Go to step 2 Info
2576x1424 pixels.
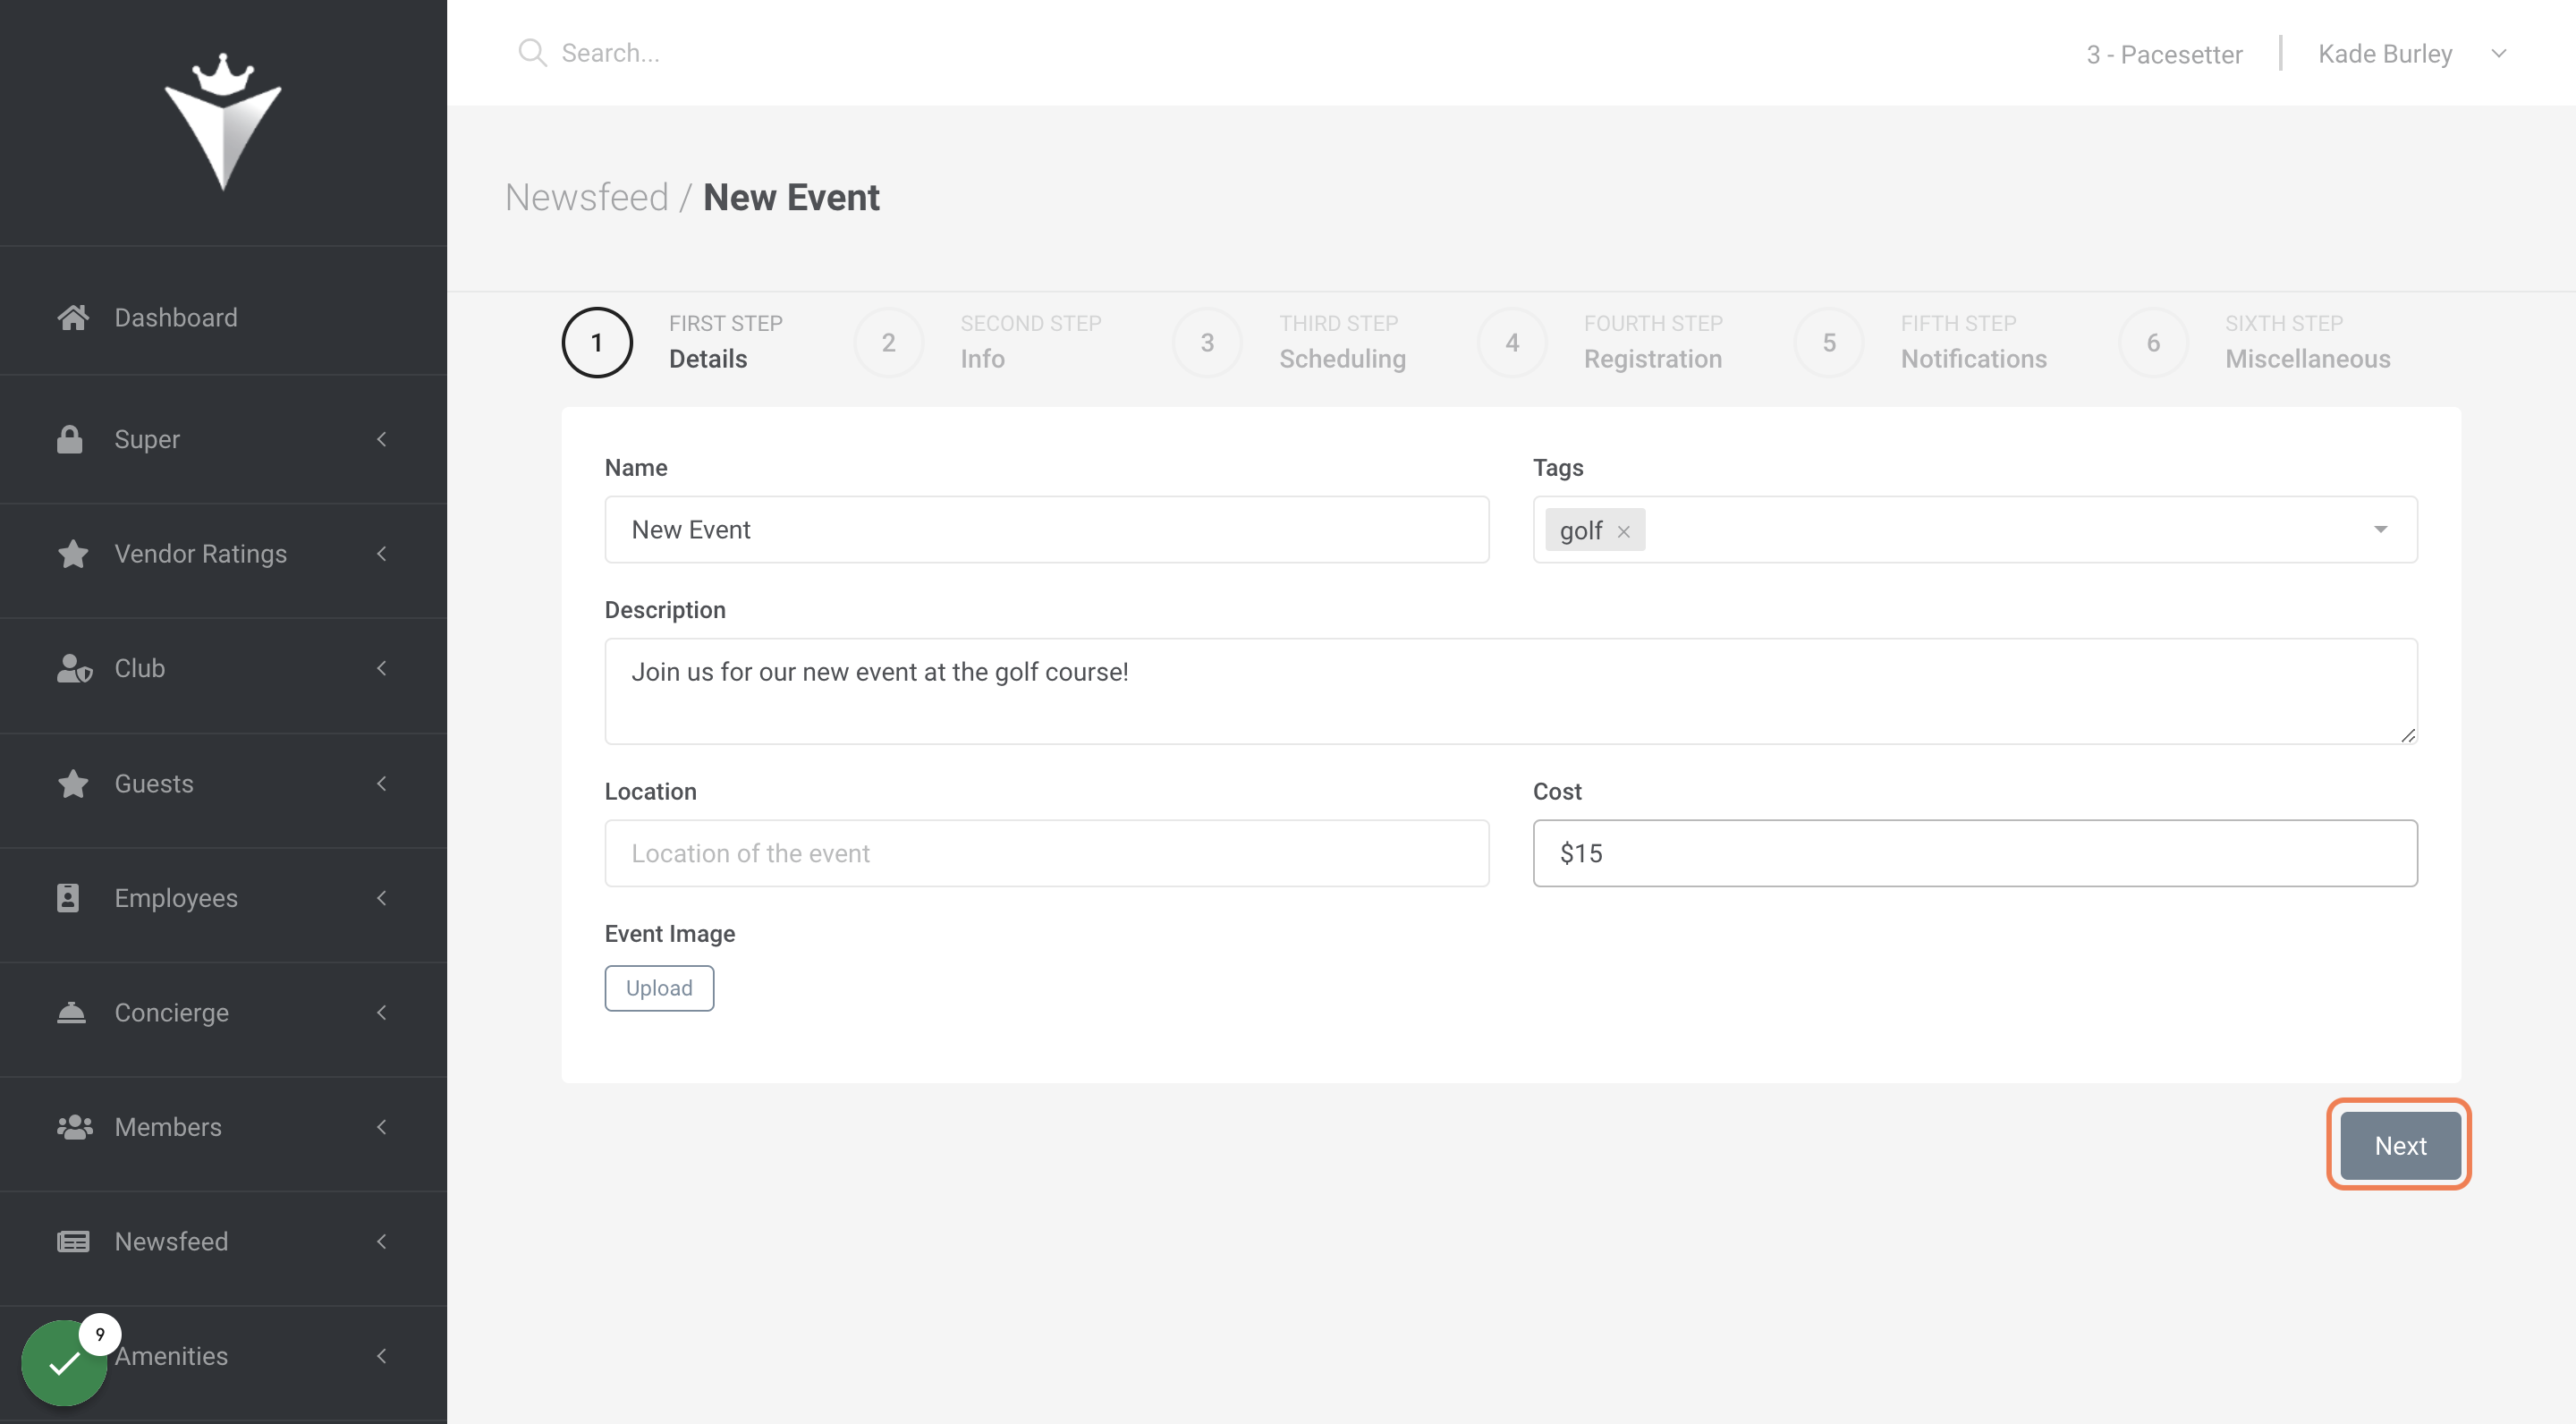point(978,342)
